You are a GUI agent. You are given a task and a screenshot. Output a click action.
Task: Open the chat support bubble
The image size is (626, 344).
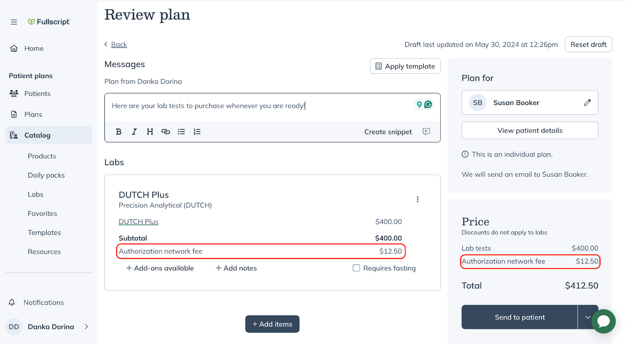603,321
